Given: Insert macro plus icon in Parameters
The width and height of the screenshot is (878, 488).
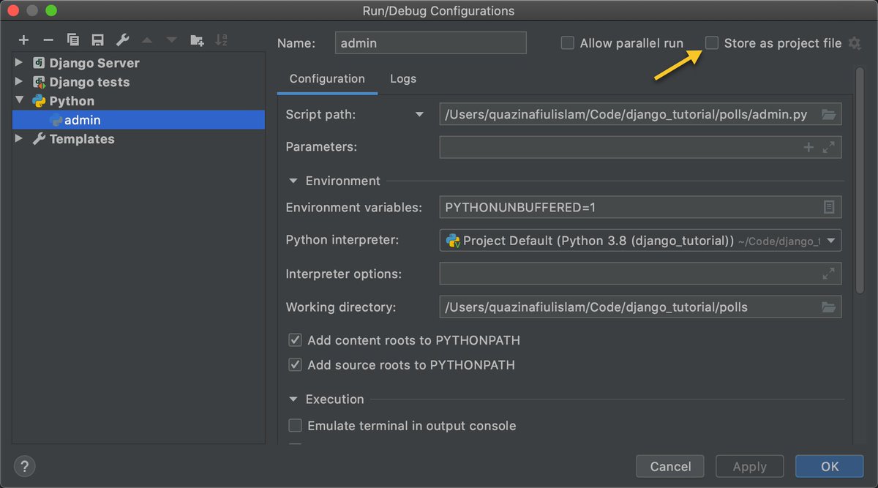Looking at the screenshot, I should 808,147.
